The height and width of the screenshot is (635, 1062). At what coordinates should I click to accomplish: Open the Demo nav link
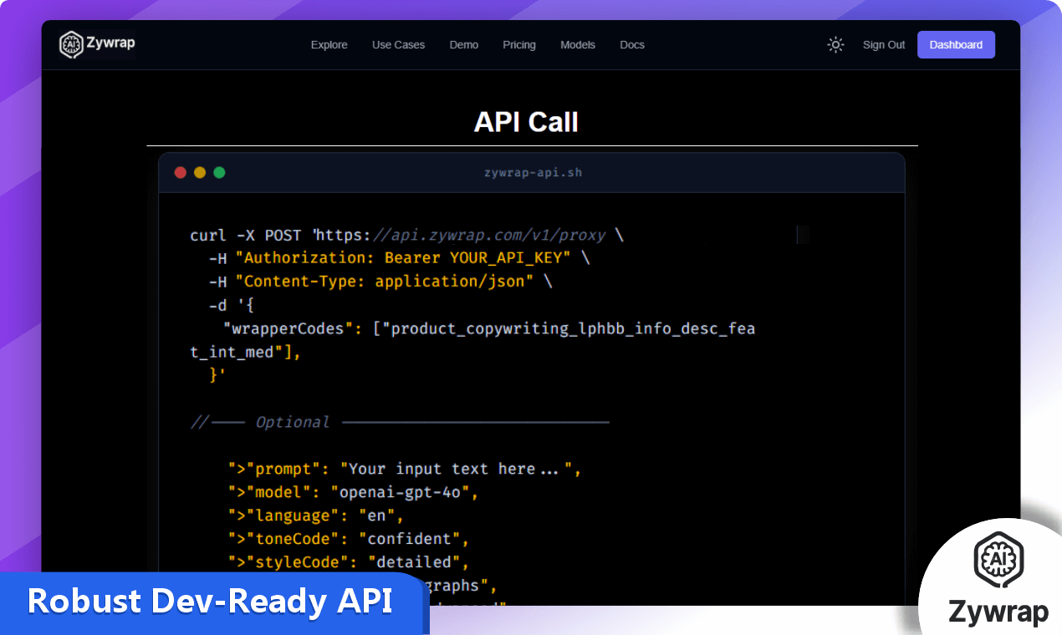point(464,45)
